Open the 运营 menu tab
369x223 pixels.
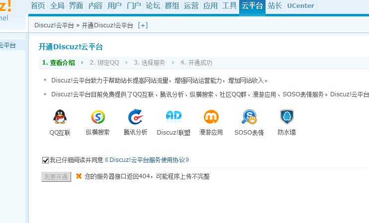[x=191, y=5]
